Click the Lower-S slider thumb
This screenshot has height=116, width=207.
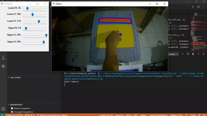(x=33, y=15)
